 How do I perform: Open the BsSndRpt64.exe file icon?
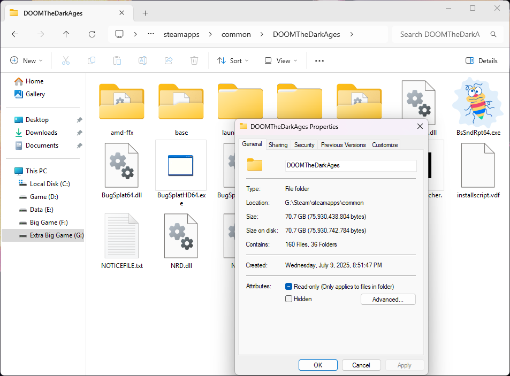coord(478,104)
